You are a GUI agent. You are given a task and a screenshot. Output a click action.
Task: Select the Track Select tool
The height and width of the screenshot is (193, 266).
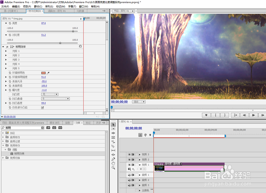(x=113, y=129)
